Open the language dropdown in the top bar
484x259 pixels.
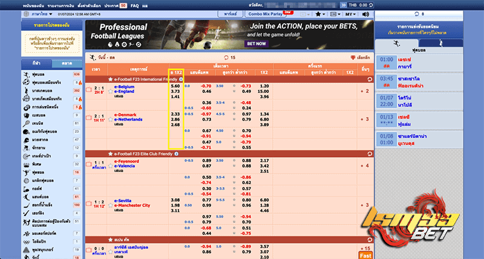[42, 14]
